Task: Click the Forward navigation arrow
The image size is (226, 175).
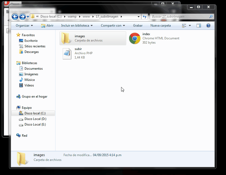Action: click(22, 16)
